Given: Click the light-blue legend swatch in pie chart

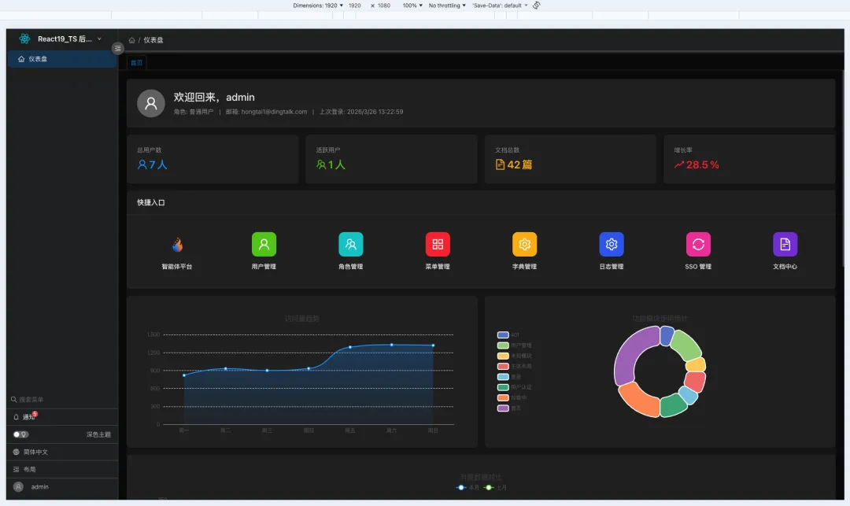Looking at the screenshot, I should [503, 376].
